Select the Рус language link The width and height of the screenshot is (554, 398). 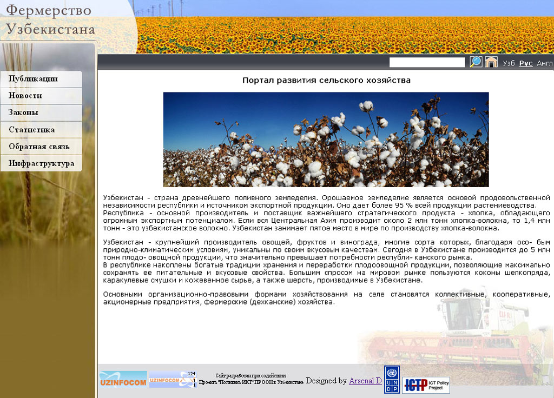526,63
